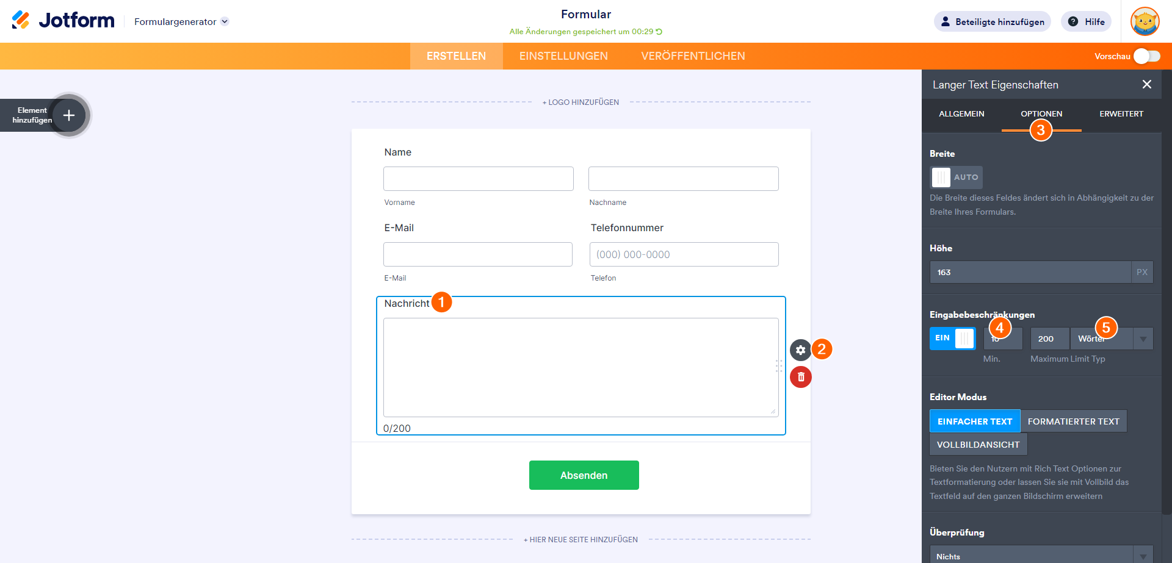Switch to the EINSTELLUNGEN tab

(x=563, y=56)
